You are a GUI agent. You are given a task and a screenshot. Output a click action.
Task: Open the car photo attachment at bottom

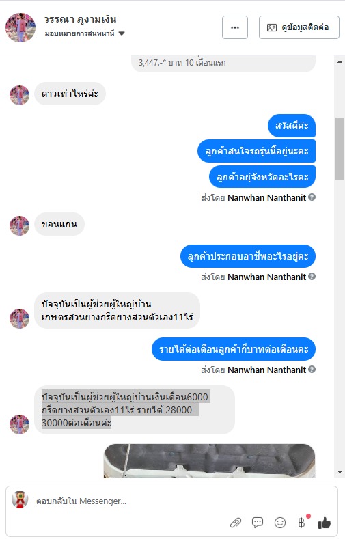[209, 460]
